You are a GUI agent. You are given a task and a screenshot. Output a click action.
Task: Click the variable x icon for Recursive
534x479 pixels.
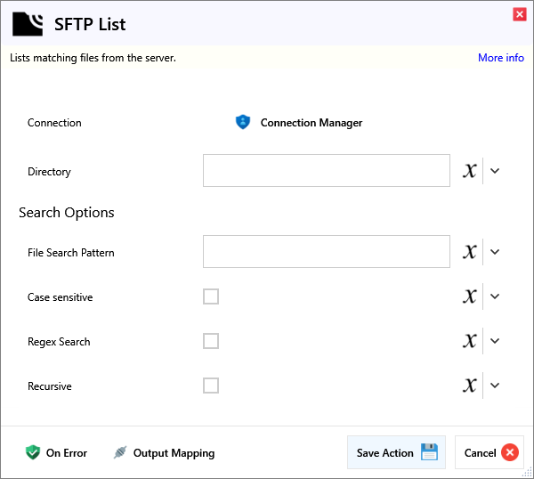coord(470,386)
